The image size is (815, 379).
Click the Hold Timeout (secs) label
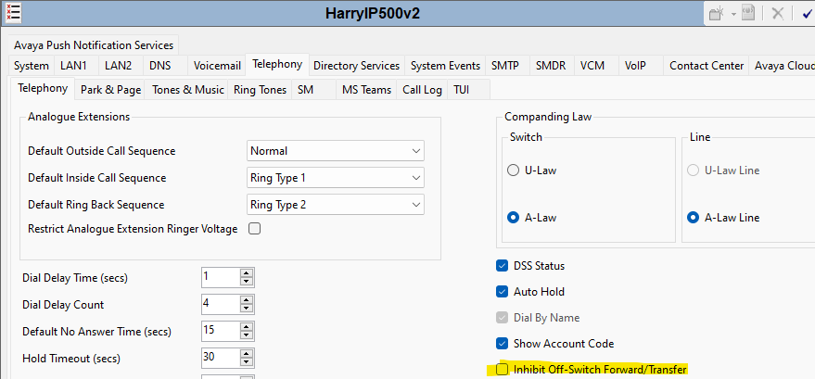coord(71,359)
